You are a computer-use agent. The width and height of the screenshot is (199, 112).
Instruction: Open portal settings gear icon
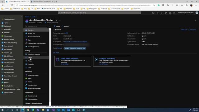click(166, 13)
